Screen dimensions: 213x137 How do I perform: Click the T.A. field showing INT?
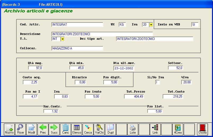pos(56,39)
